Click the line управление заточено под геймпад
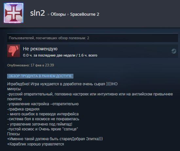Screen dimensions: 180x151 tap(40, 124)
